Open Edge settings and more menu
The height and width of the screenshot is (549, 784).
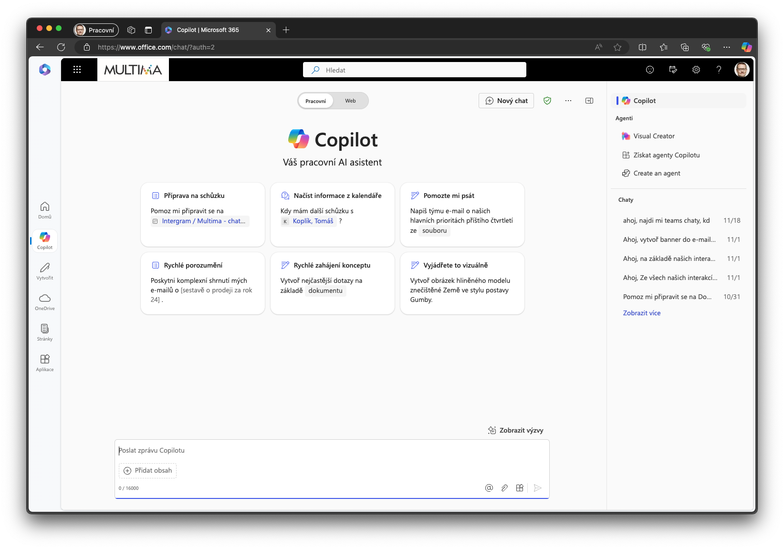click(727, 47)
